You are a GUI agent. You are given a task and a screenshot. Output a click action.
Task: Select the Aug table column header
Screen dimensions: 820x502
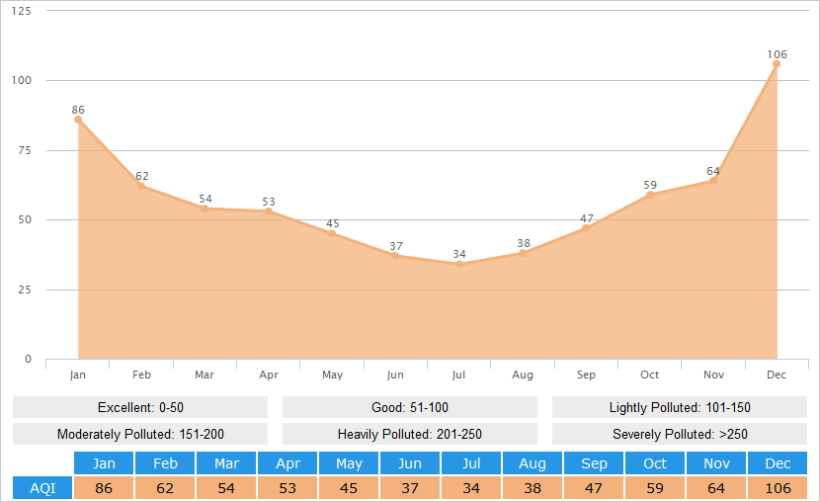(533, 463)
